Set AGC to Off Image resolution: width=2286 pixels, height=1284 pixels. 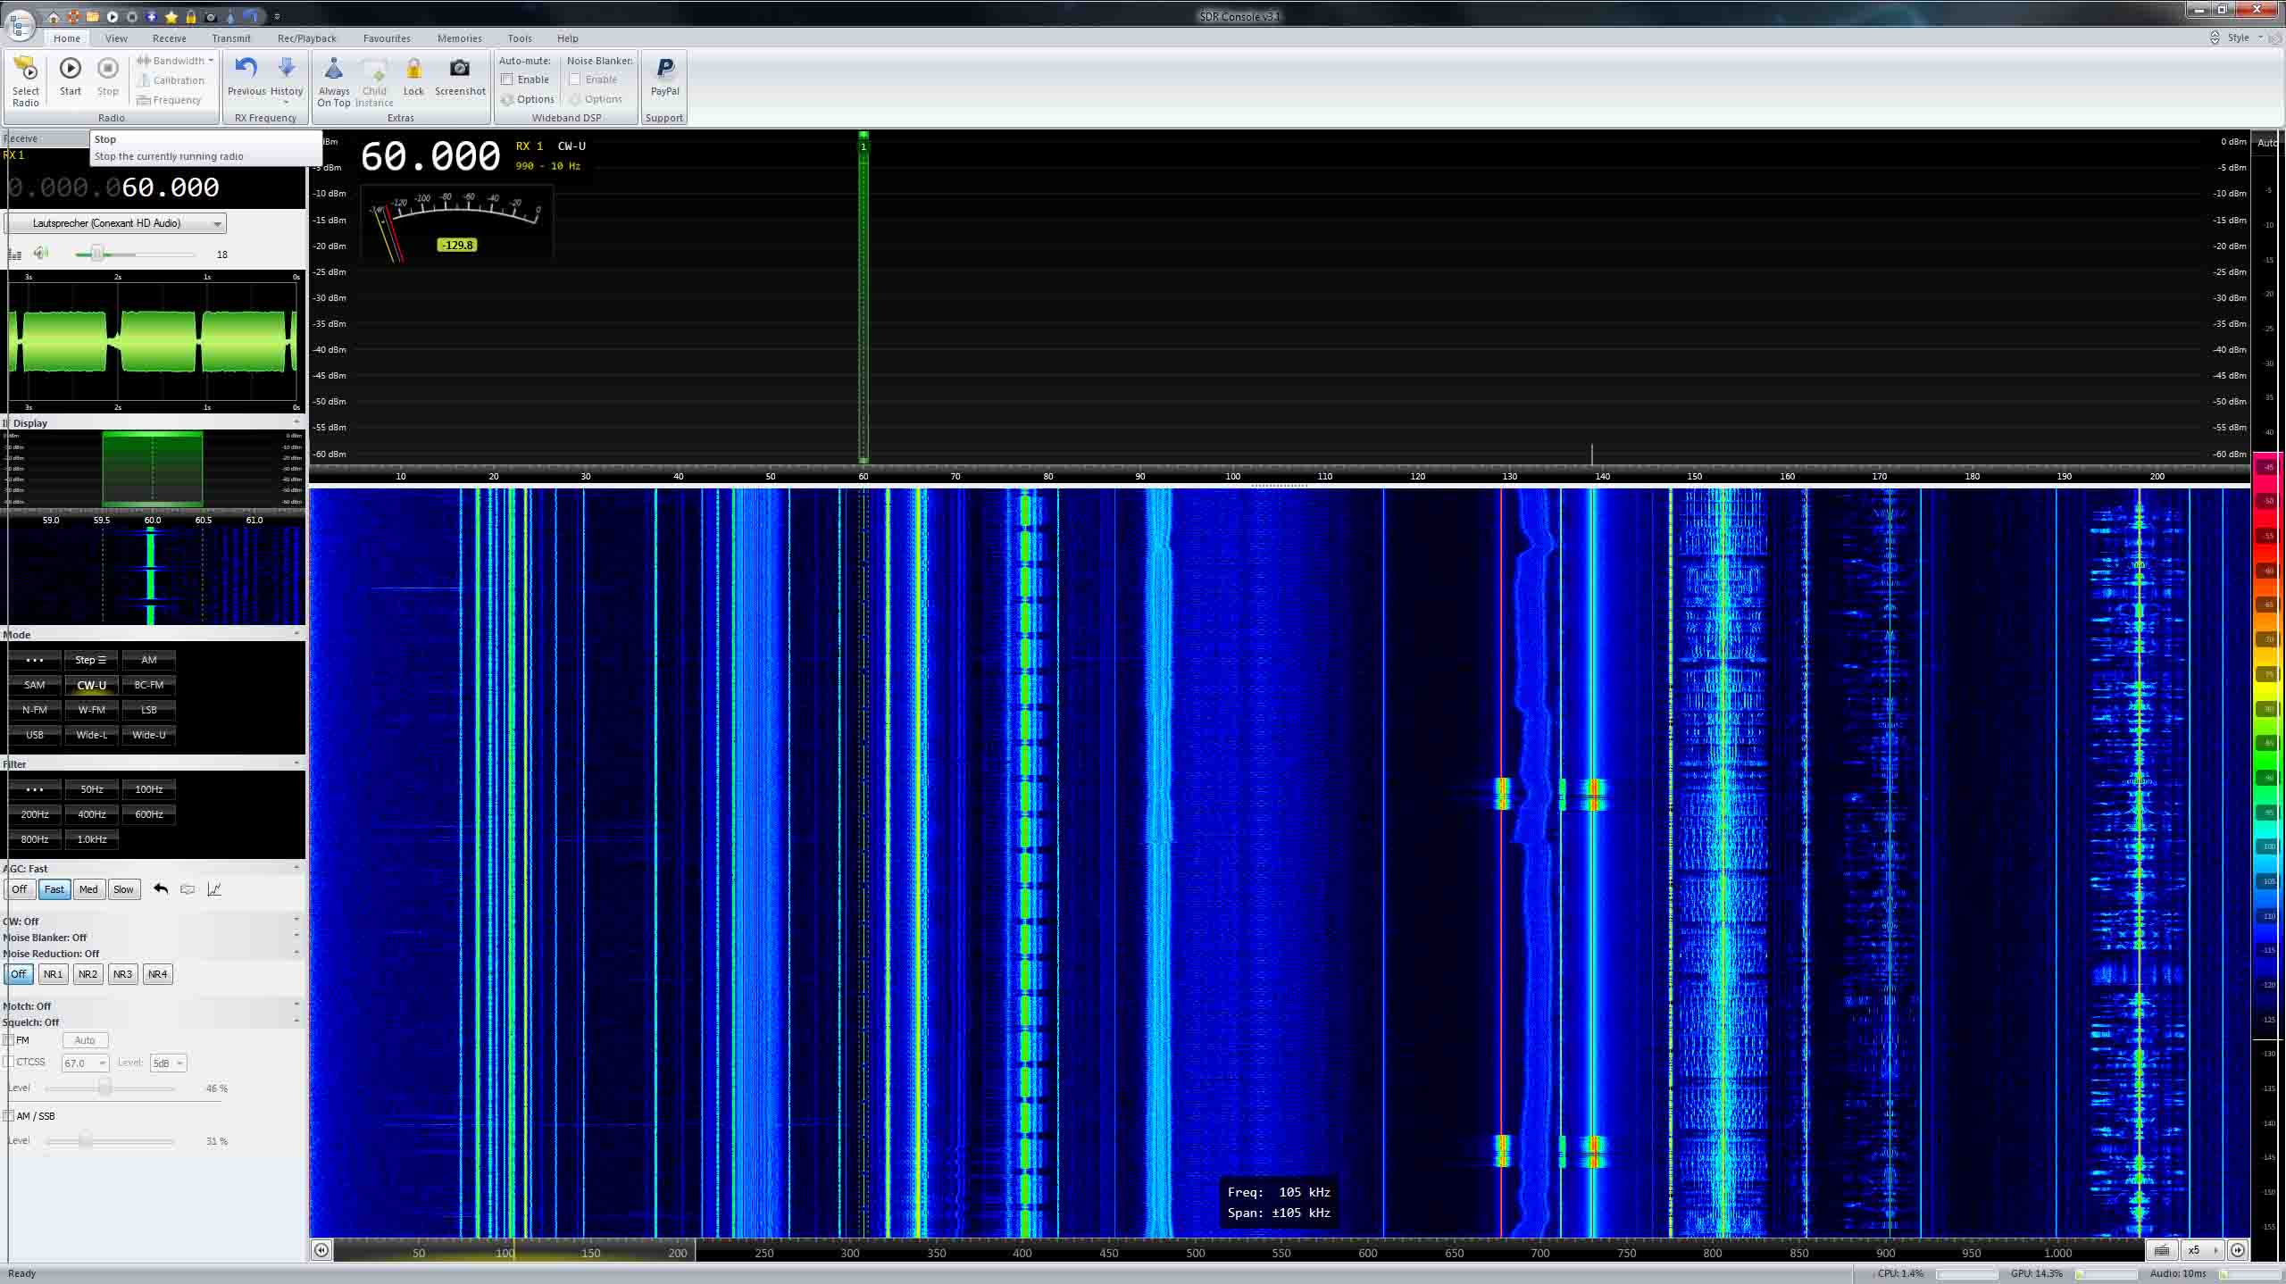point(20,889)
